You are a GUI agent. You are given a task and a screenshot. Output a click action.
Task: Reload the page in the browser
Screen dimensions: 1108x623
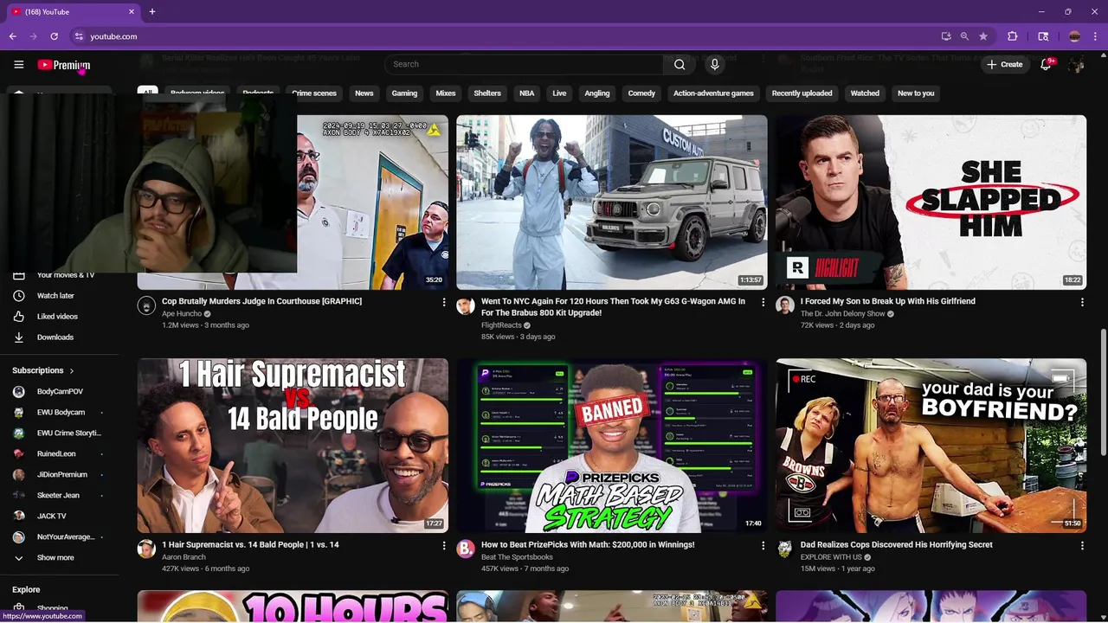[54, 36]
